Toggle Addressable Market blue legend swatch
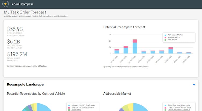 (x=165, y=35)
